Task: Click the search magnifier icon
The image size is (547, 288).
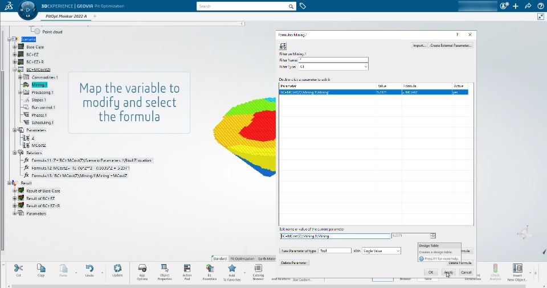Action: tap(291, 6)
